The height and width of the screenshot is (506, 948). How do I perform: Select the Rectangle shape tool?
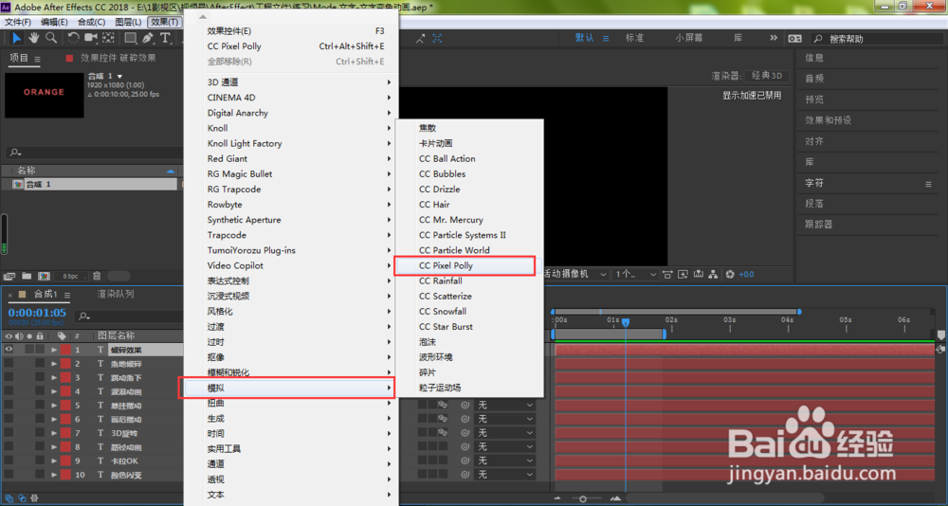click(x=131, y=38)
